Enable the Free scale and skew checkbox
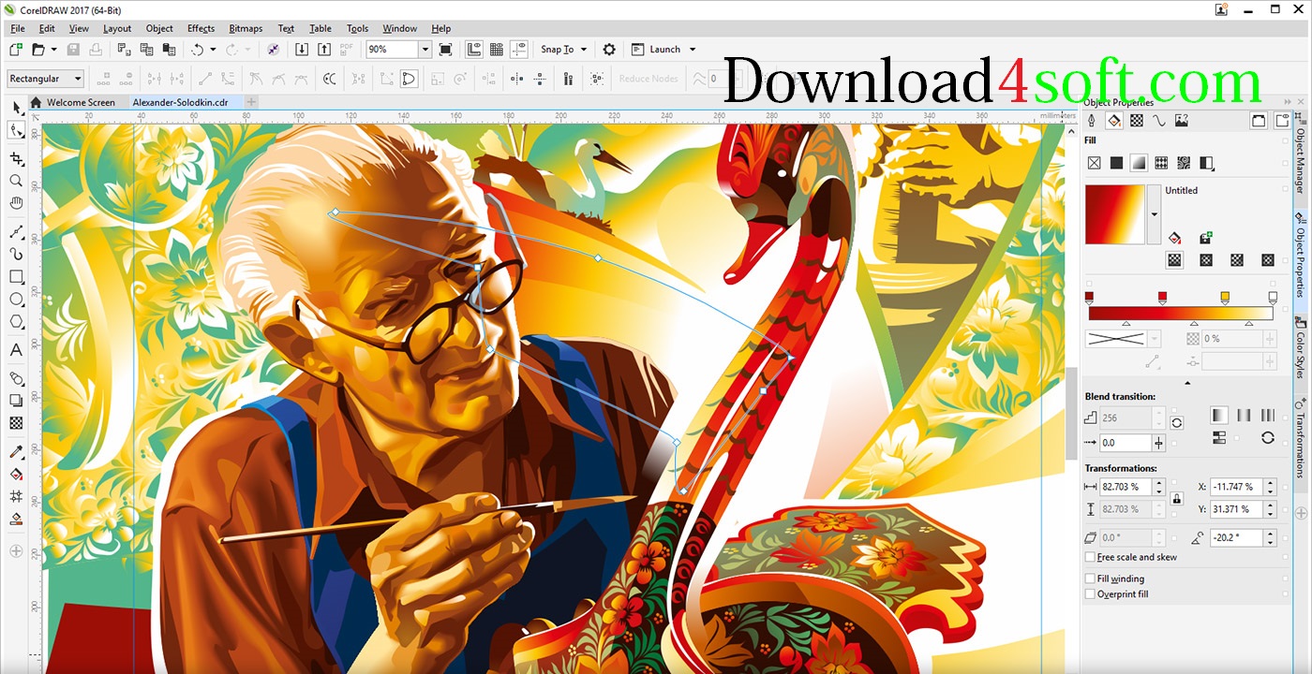 point(1090,558)
